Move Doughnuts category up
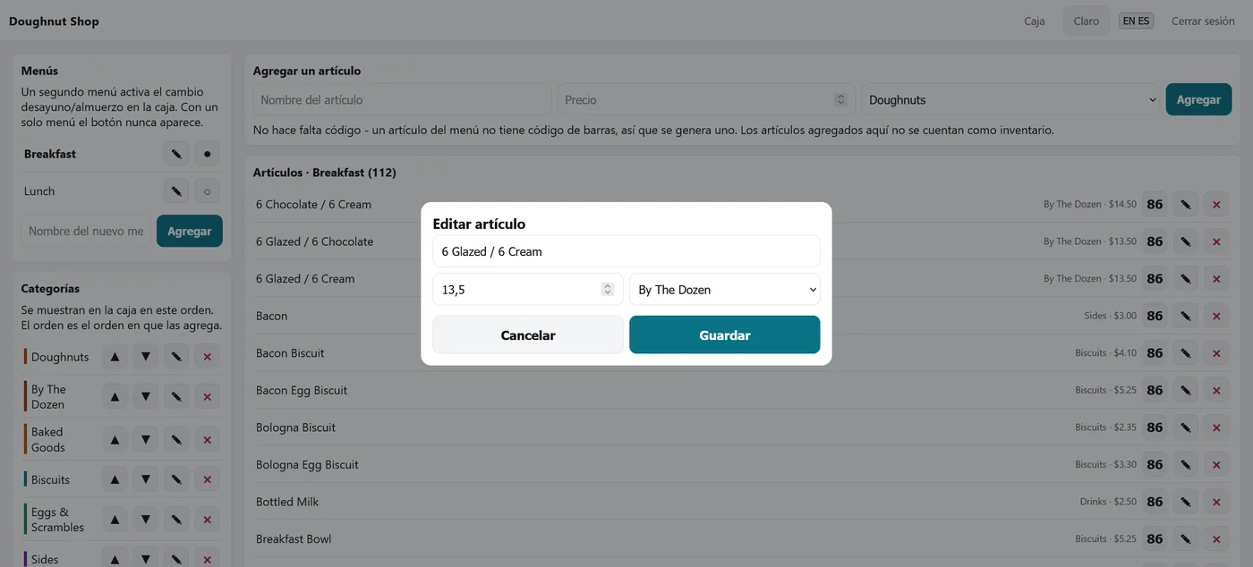1253x567 pixels. coord(115,357)
